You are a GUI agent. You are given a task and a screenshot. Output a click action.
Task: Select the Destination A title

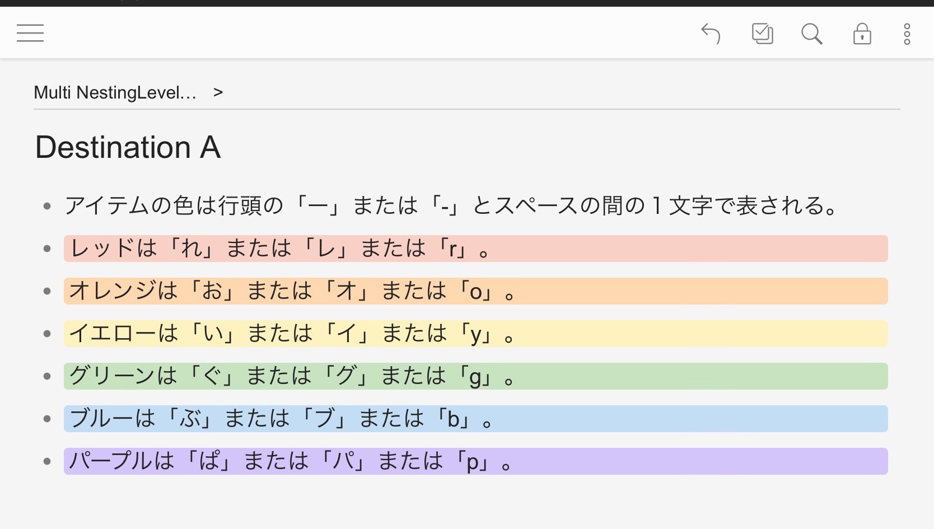(x=128, y=147)
